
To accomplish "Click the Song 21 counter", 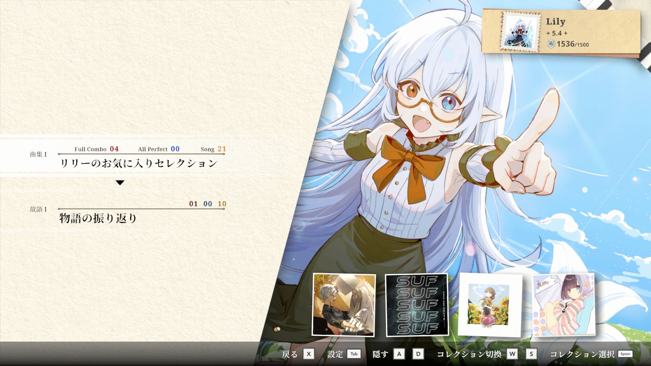I will 213,149.
